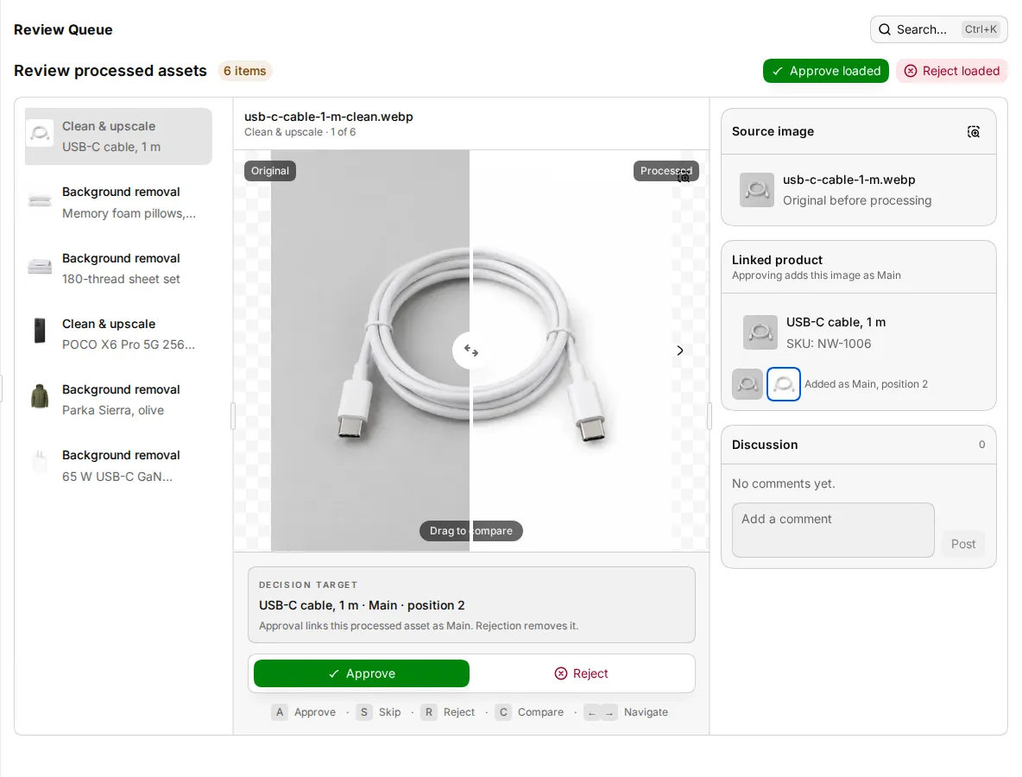The image size is (1022, 777).
Task: Click the usb-c-cable-1-m.webp file name
Action: pyautogui.click(x=849, y=180)
